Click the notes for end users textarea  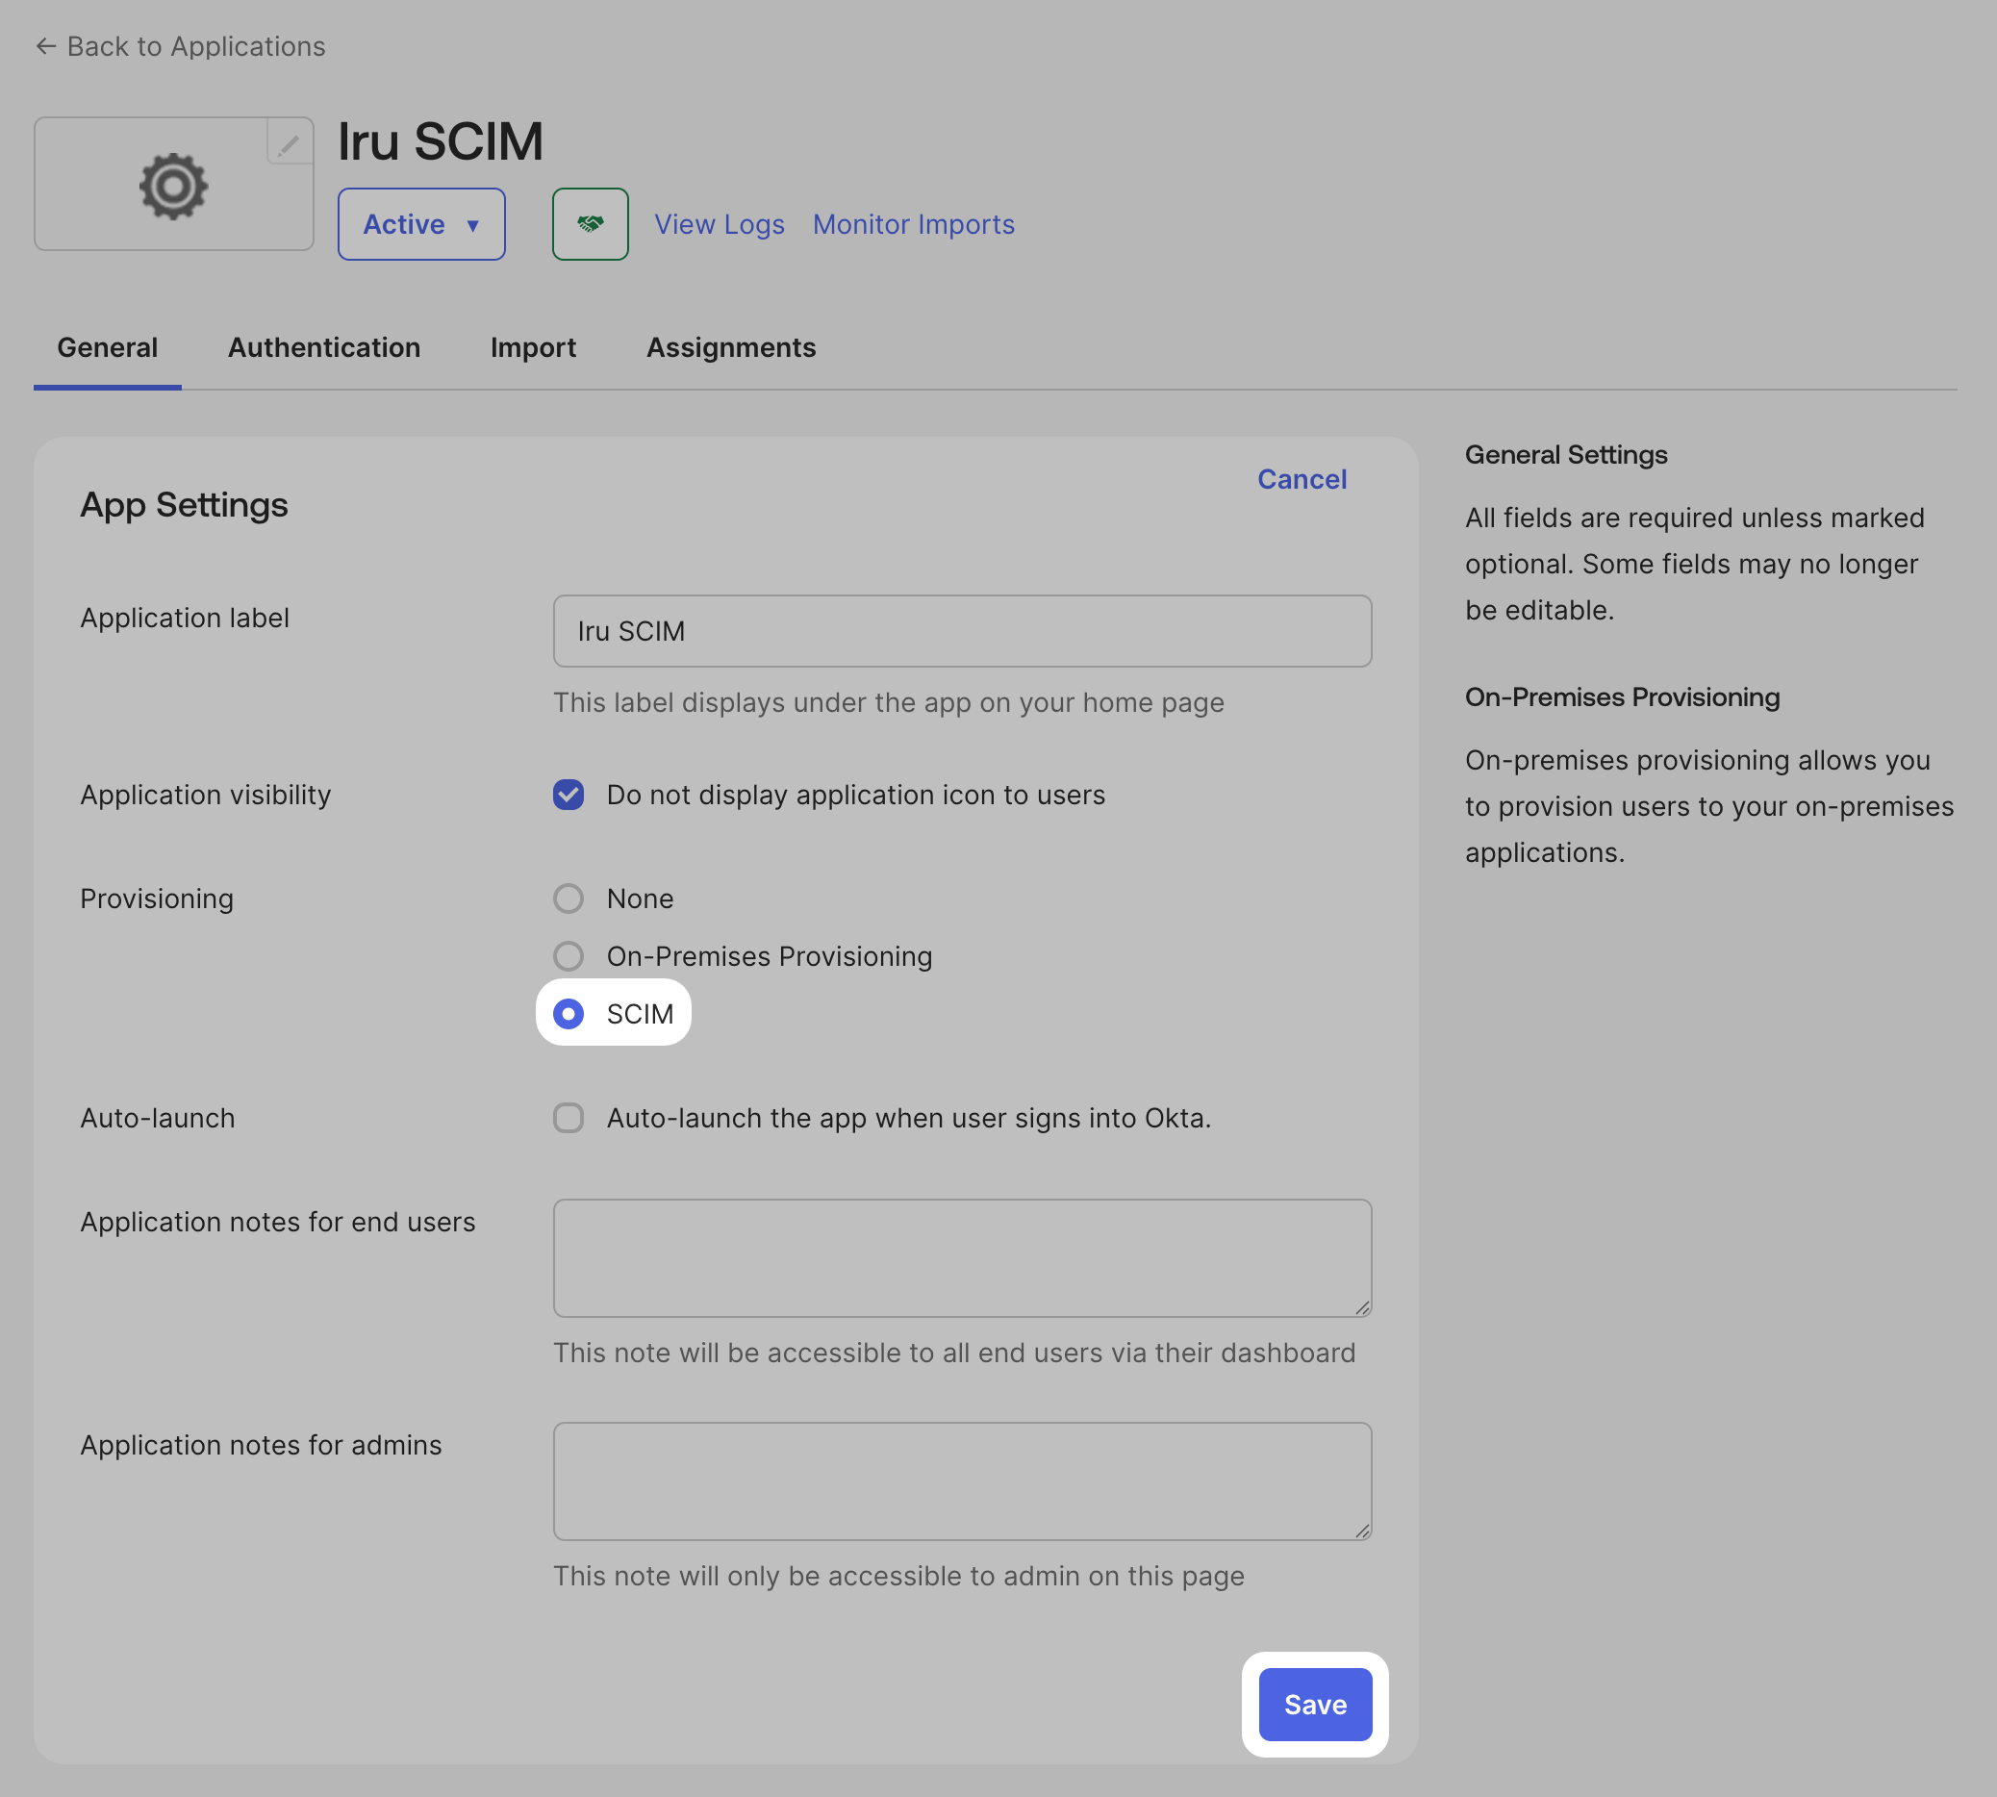[x=963, y=1258]
